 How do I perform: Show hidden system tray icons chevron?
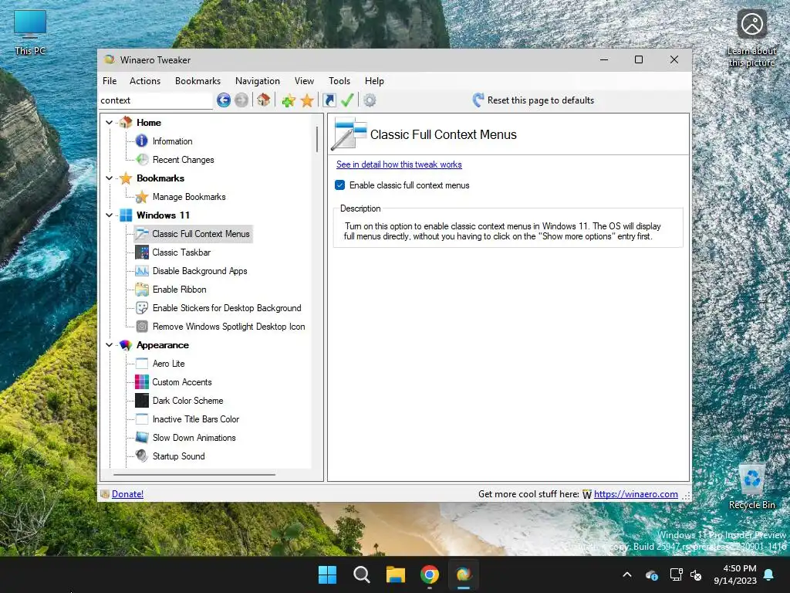pos(627,574)
